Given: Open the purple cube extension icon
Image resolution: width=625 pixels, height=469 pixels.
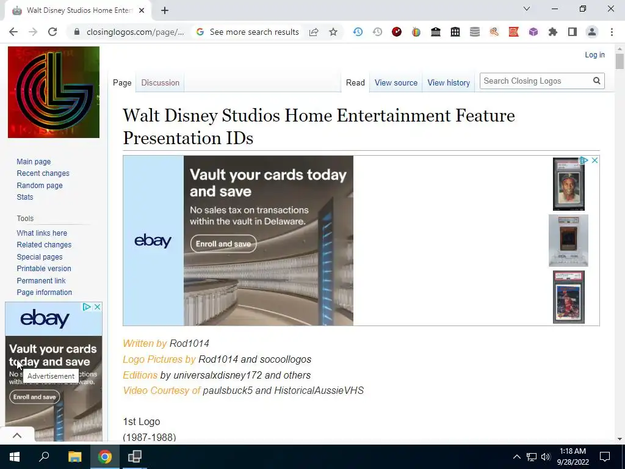Looking at the screenshot, I should tap(533, 32).
